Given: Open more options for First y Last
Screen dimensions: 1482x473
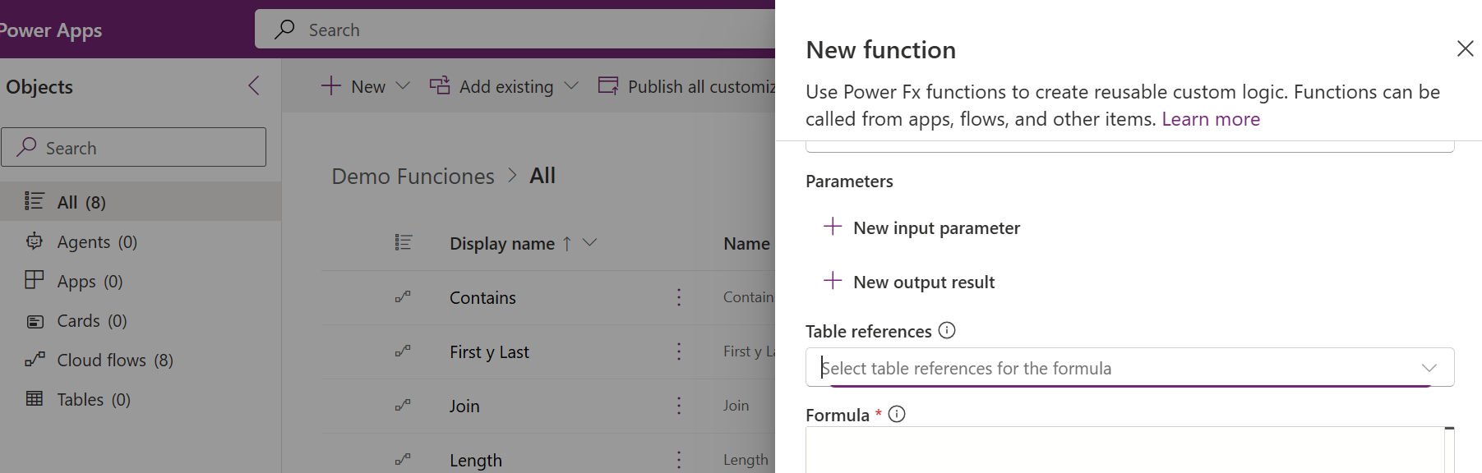Looking at the screenshot, I should tap(679, 351).
